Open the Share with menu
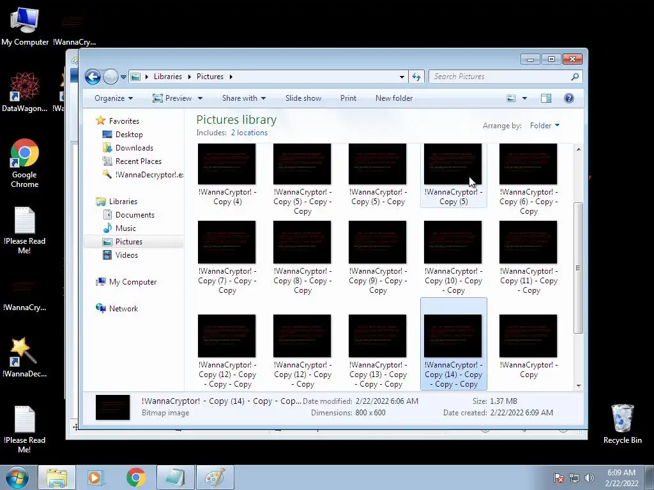This screenshot has height=490, width=654. point(243,98)
